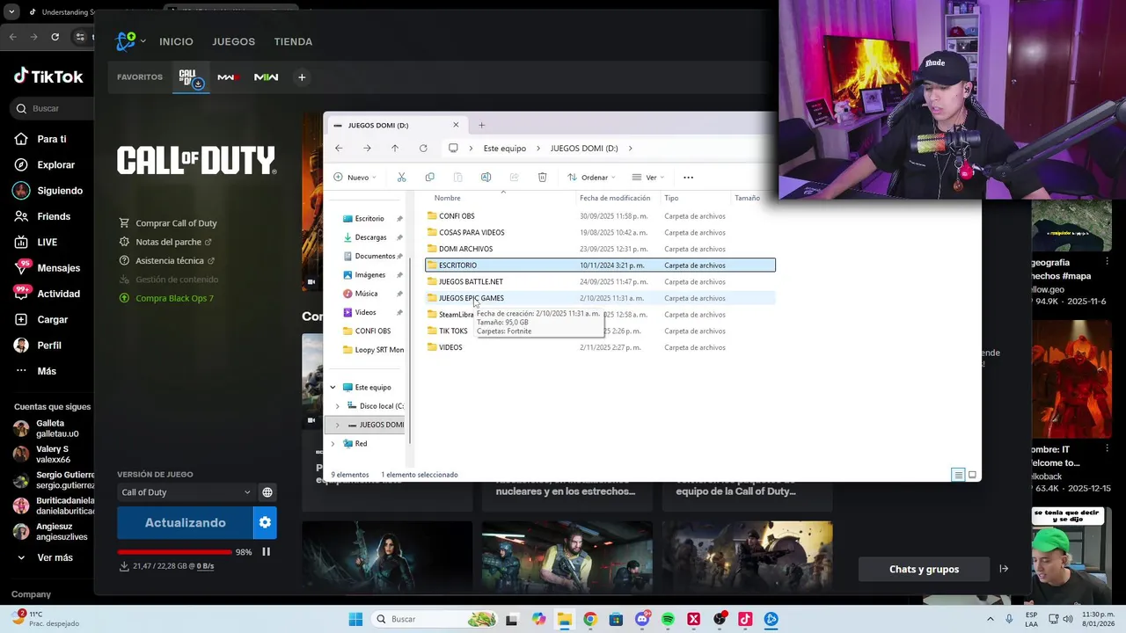Click the TikTok Explorar sidebar item

click(46, 164)
